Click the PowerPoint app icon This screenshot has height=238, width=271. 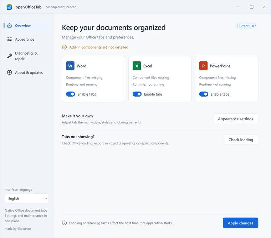point(203,66)
